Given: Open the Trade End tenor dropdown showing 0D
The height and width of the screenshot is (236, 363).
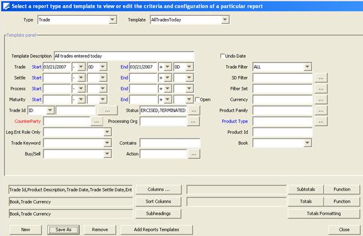Looking at the screenshot, I should click(x=189, y=67).
